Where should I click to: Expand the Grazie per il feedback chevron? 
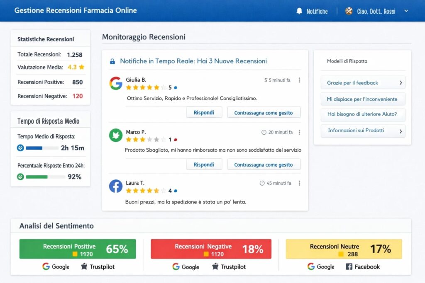click(401, 83)
